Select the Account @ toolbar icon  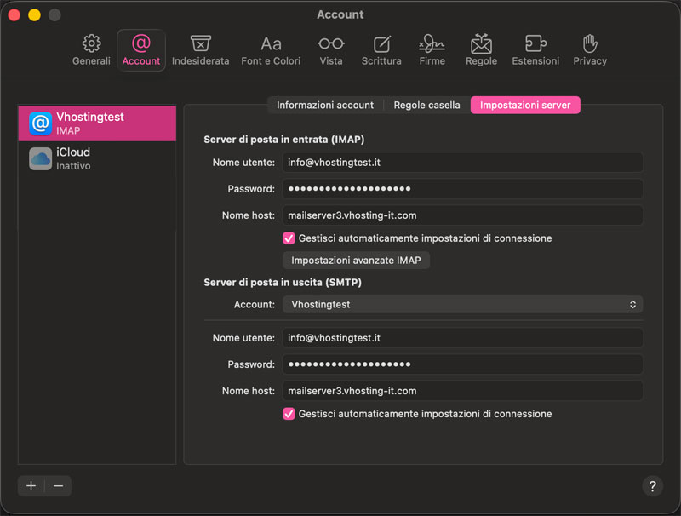point(141,50)
